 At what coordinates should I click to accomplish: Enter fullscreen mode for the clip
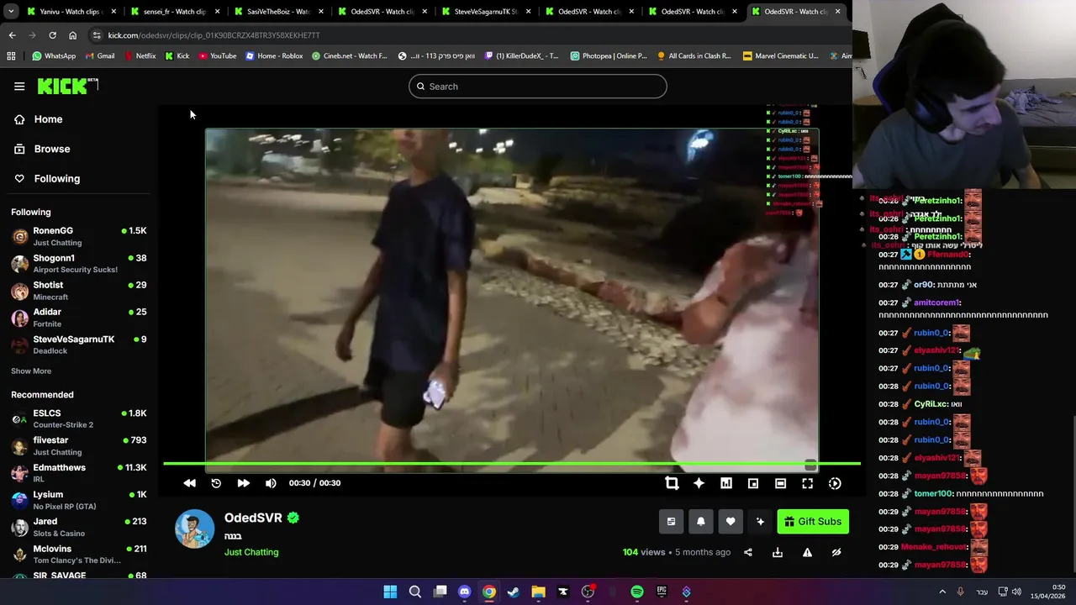coord(807,483)
